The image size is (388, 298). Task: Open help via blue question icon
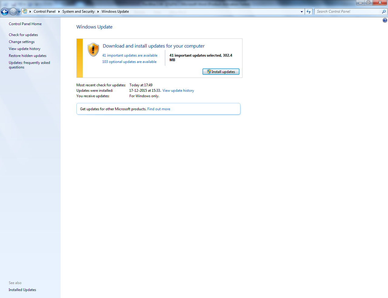(385, 20)
